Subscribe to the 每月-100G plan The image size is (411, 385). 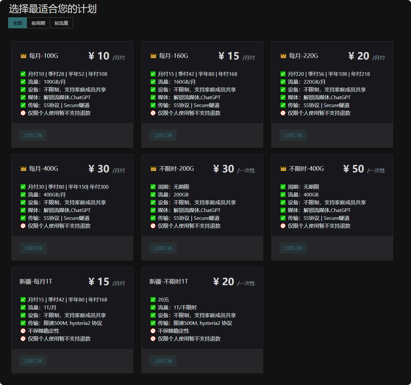click(x=33, y=135)
